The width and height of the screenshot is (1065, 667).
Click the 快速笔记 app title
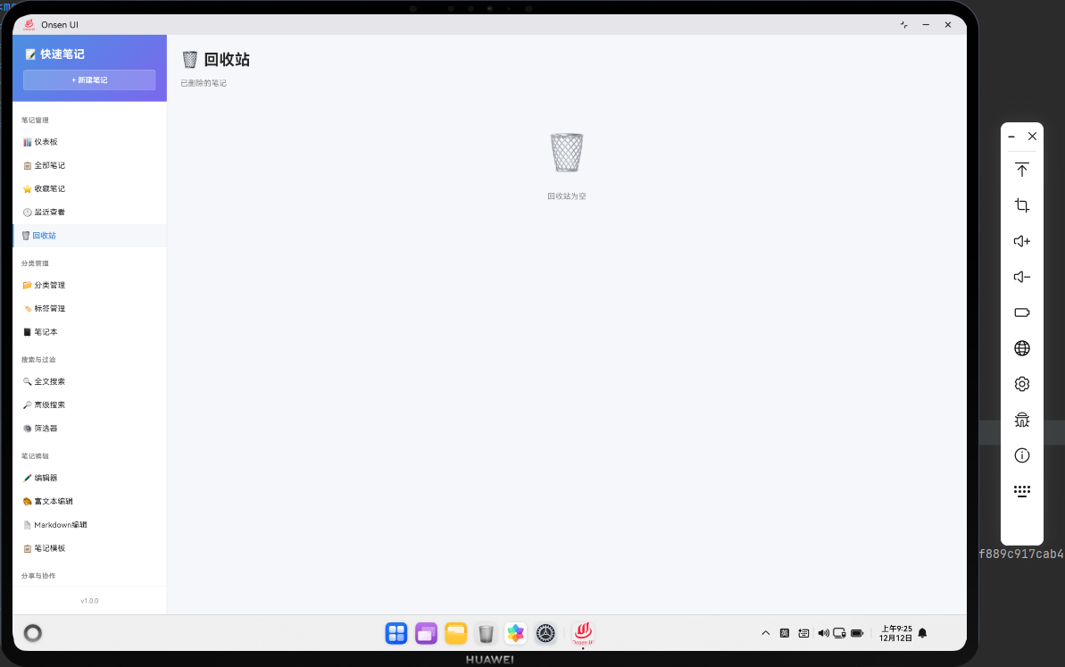(x=55, y=54)
